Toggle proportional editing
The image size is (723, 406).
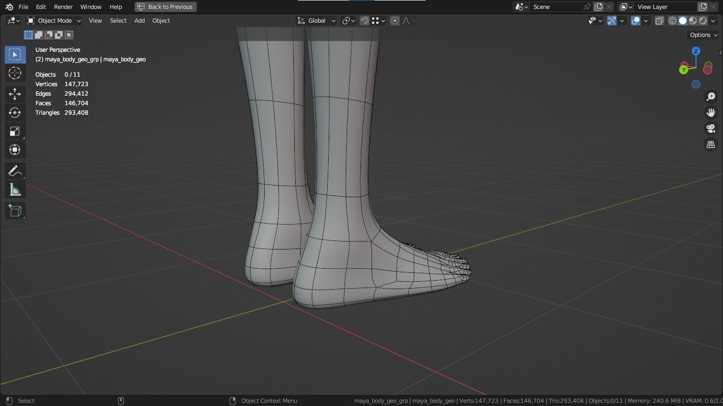click(395, 21)
